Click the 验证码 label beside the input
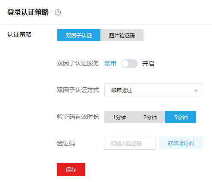This screenshot has height=182, width=212. (66, 143)
